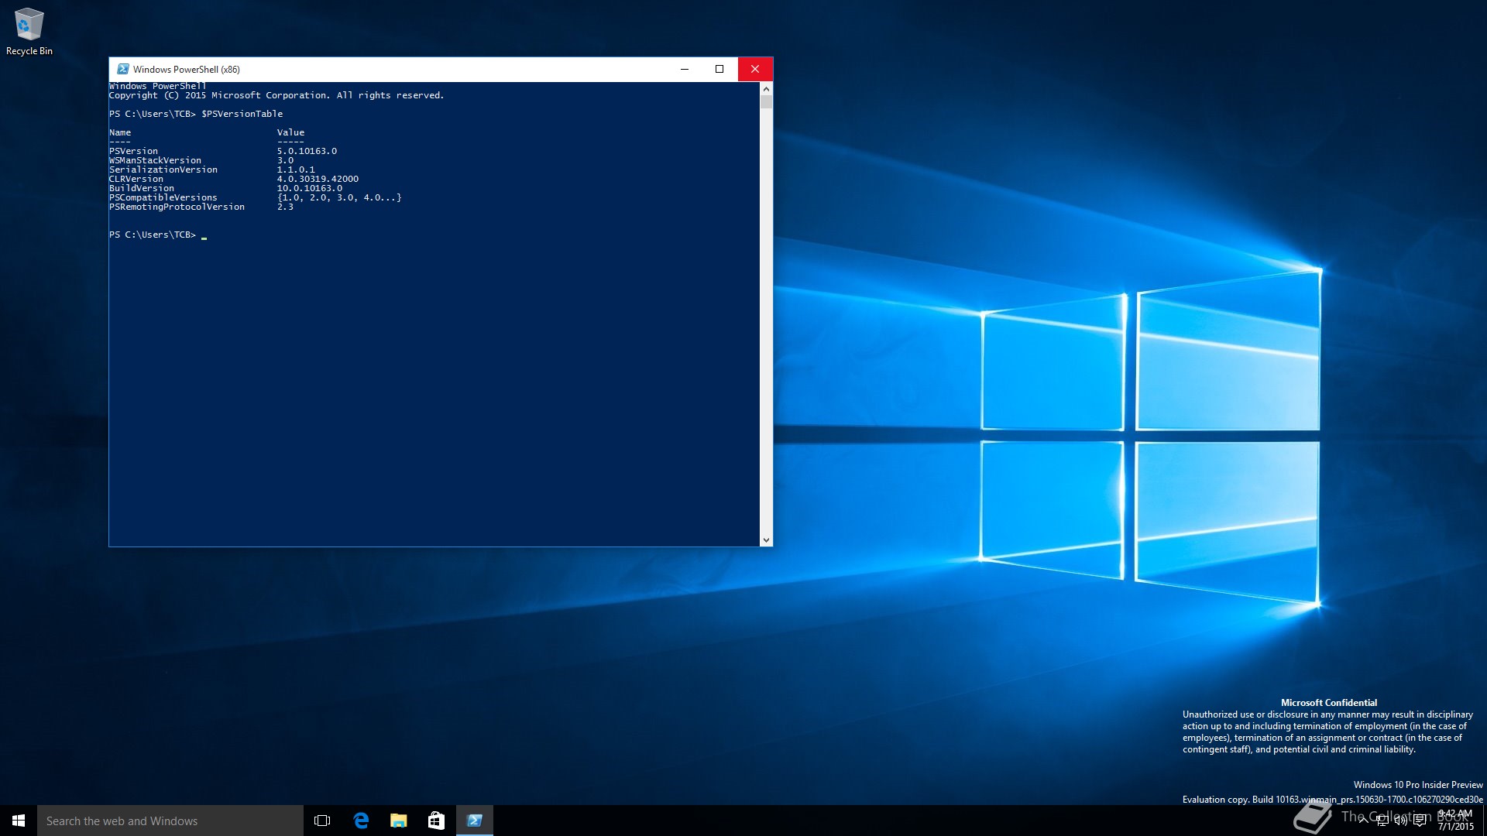Show hidden system tray icons chevron
The image size is (1487, 836).
(1363, 821)
